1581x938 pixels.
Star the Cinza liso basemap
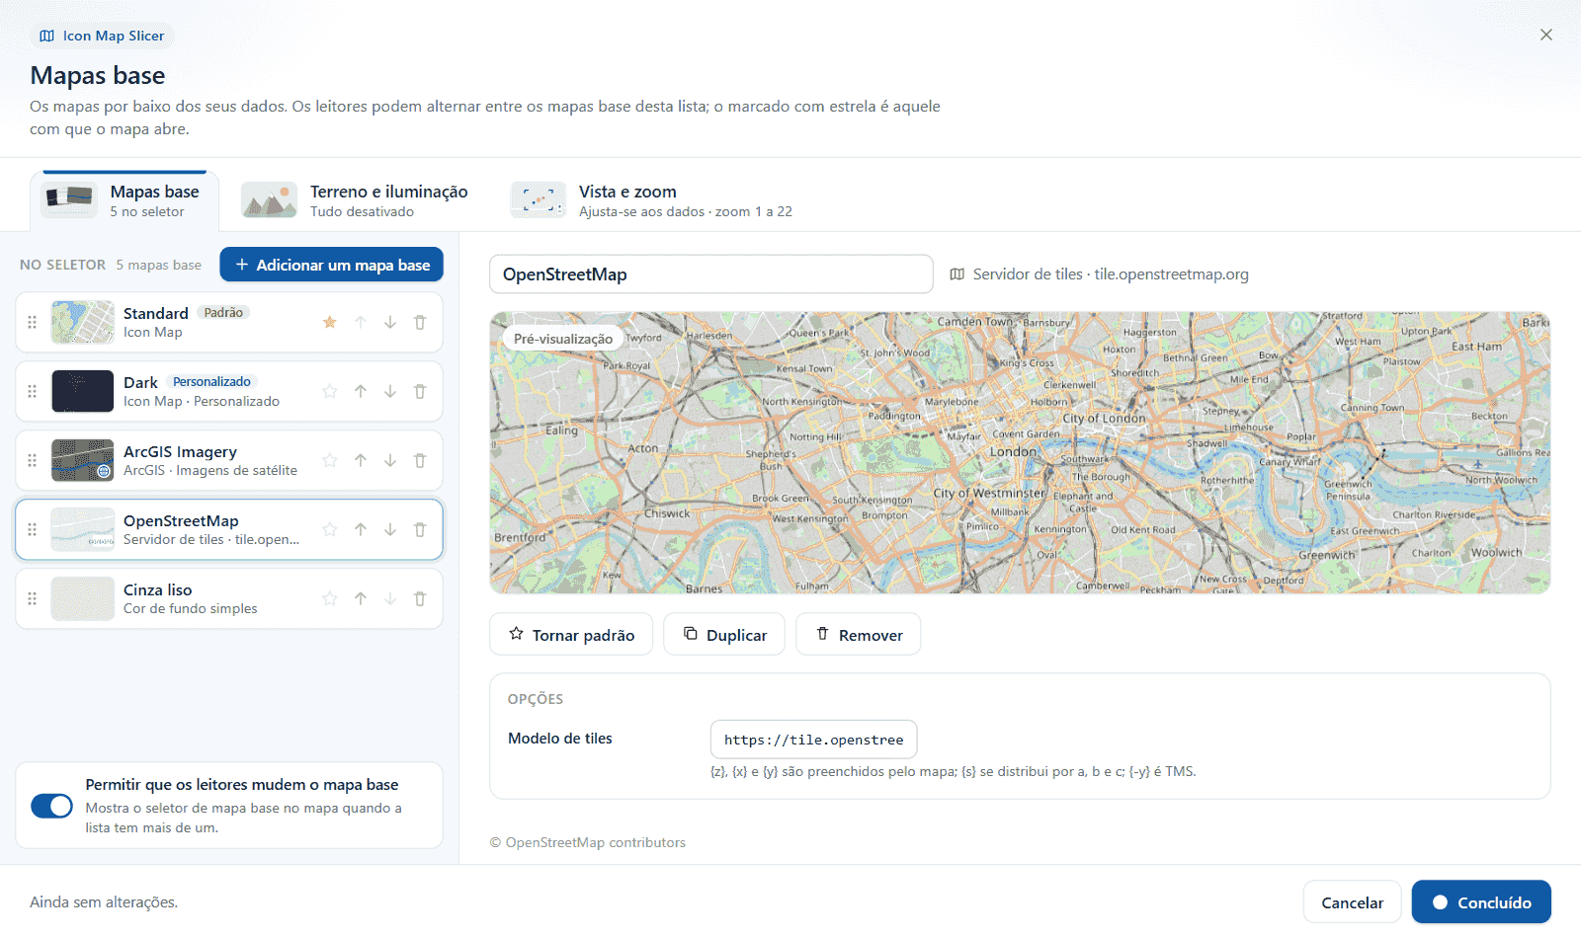point(330,598)
